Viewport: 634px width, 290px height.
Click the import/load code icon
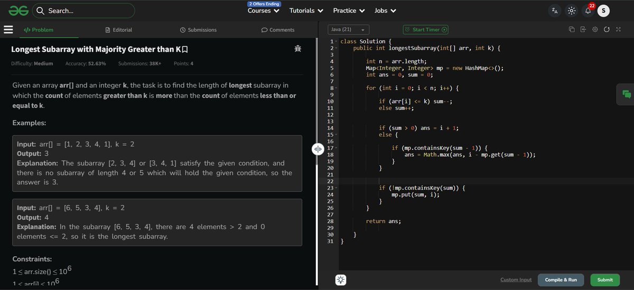click(583, 30)
